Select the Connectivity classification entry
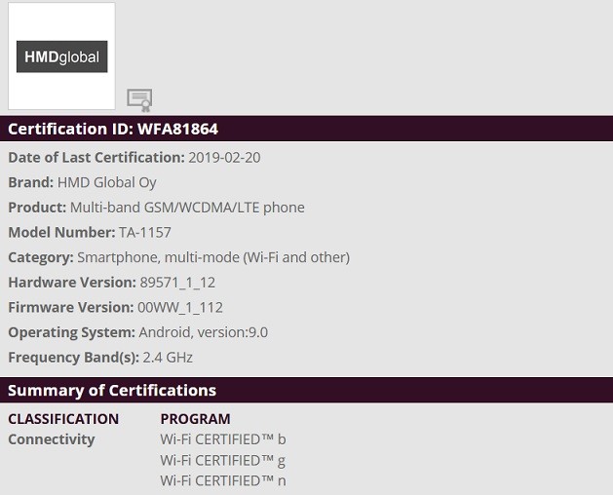 pos(52,439)
